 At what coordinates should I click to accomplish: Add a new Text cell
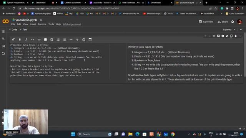point(23,30)
